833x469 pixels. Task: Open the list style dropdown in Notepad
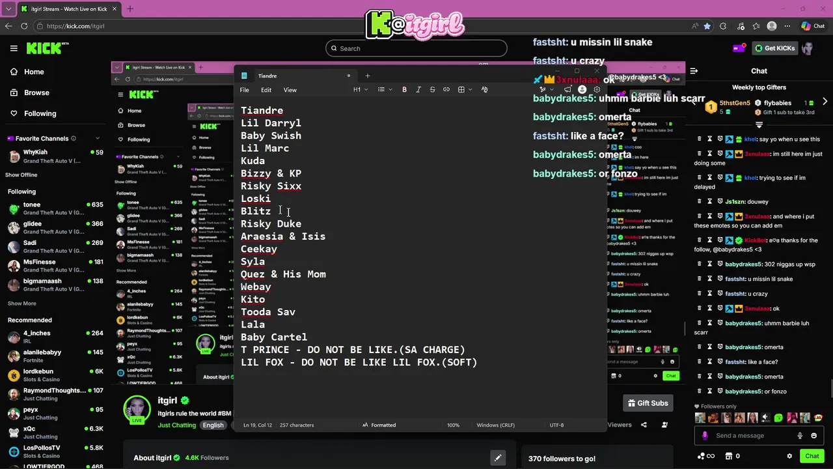tap(385, 90)
